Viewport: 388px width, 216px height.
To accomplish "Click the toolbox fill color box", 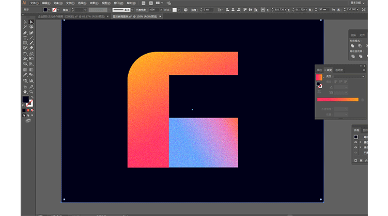I will pyautogui.click(x=25, y=99).
